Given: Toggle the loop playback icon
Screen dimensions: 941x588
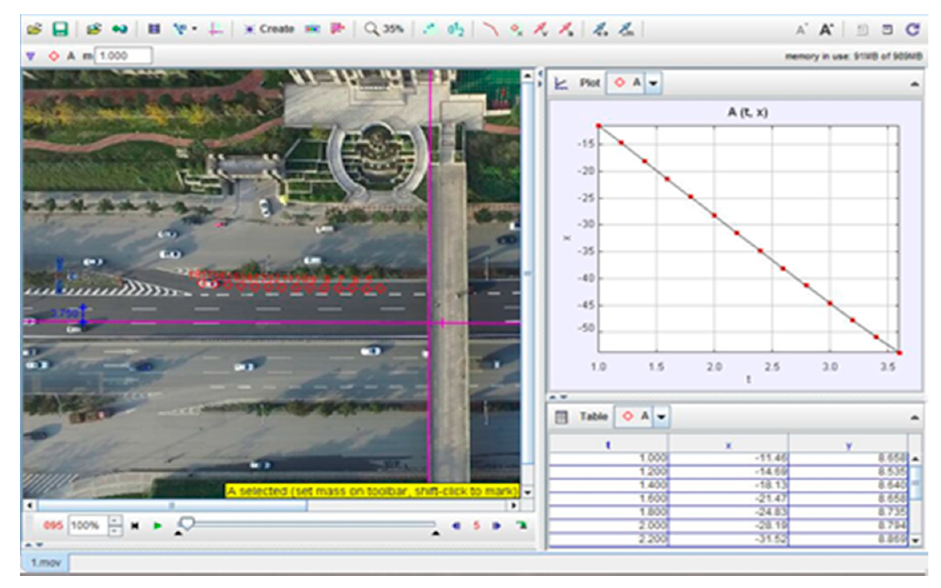Looking at the screenshot, I should tap(521, 526).
